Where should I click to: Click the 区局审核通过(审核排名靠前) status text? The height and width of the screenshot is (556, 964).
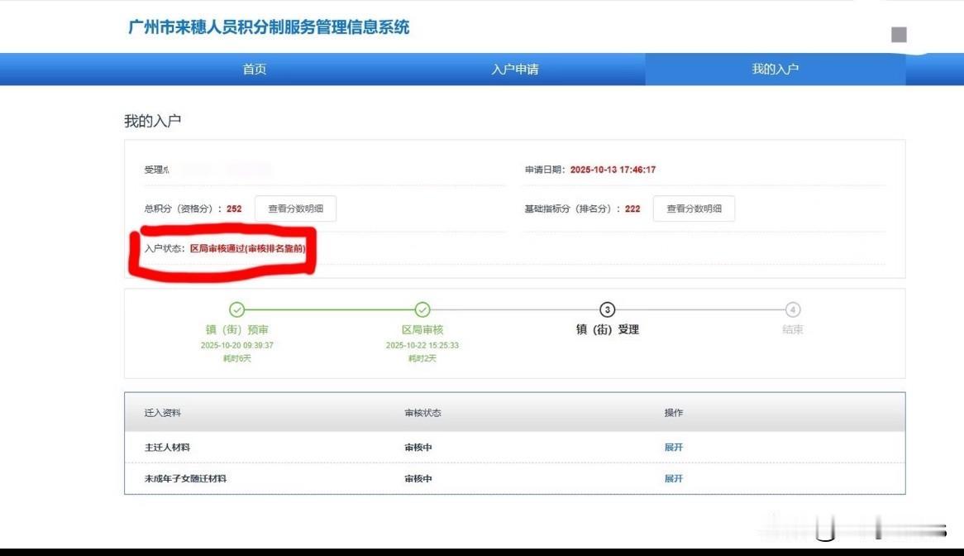click(247, 248)
